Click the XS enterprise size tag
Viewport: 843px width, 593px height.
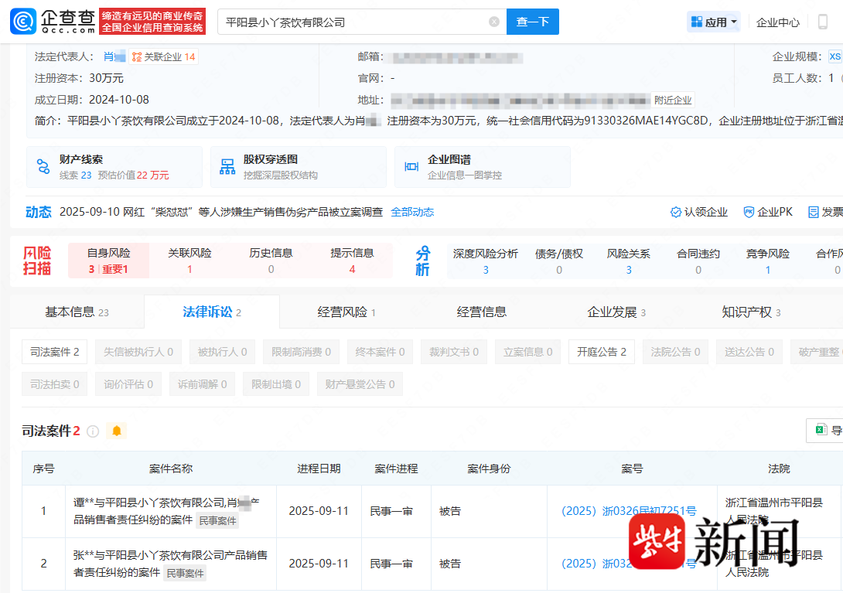pyautogui.click(x=834, y=56)
